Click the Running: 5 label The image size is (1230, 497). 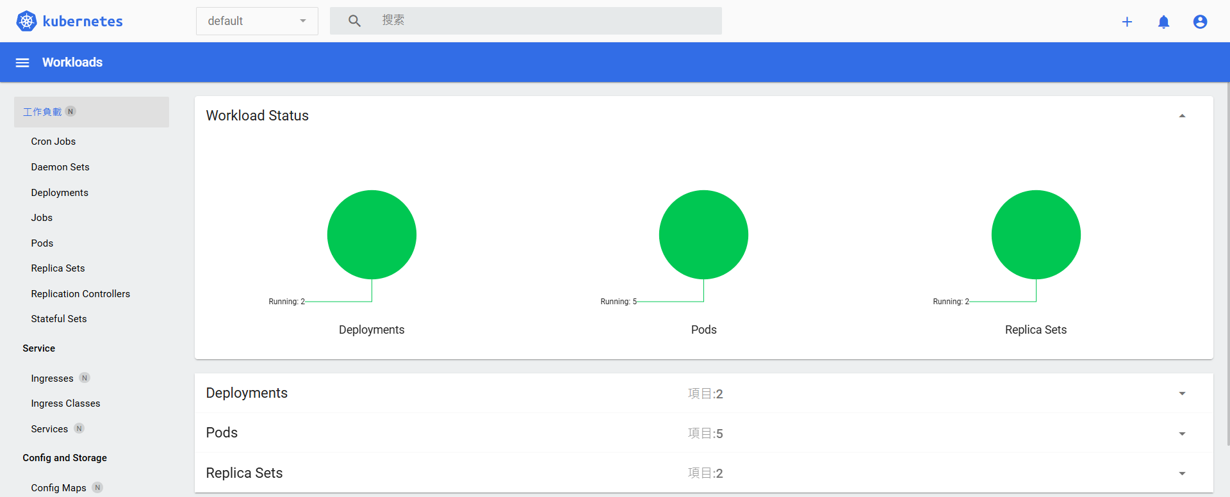click(619, 302)
